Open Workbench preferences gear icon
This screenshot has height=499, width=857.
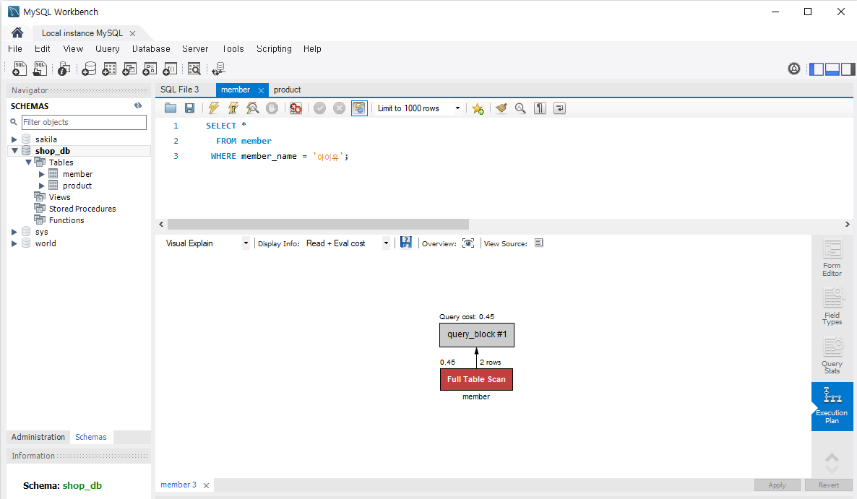pos(794,69)
